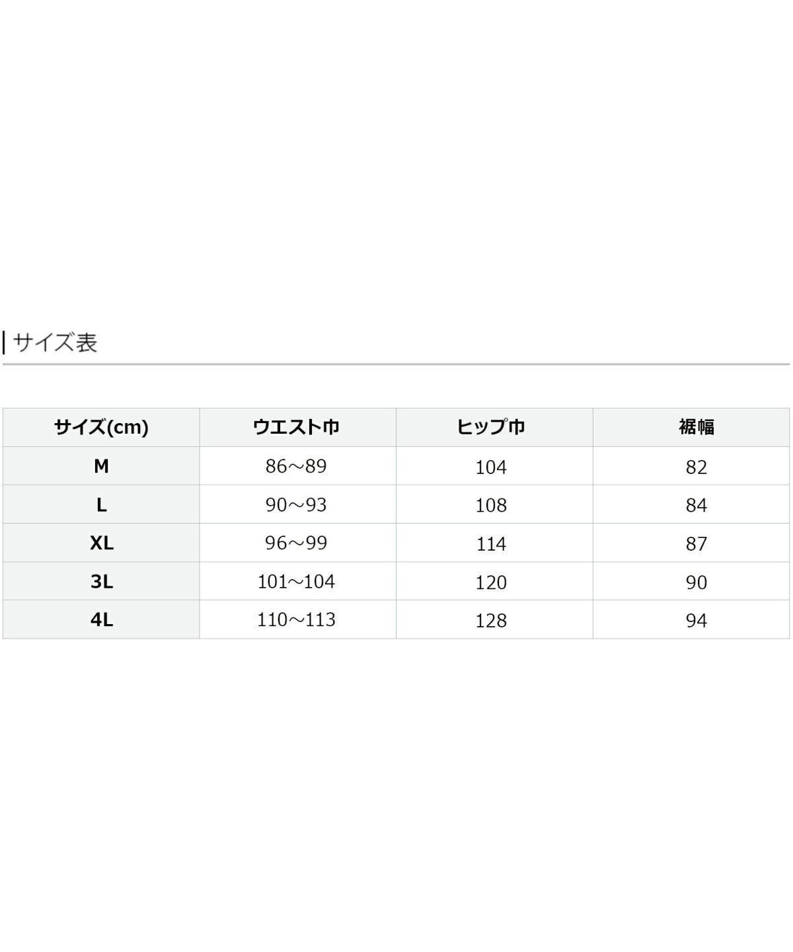Viewport: 793px width, 952px height.
Task: Click hem width value 82 cell
Action: [x=697, y=467]
